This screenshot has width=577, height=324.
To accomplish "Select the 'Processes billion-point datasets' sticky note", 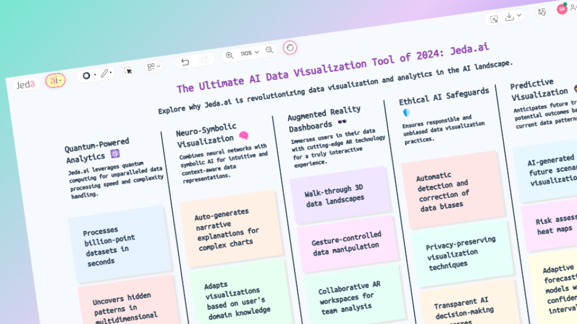I will (x=119, y=244).
